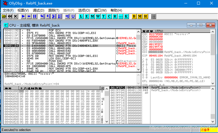The height and width of the screenshot is (133, 218).
Task: Close the debugged program with X icon
Action: pyautogui.click(x=16, y=16)
